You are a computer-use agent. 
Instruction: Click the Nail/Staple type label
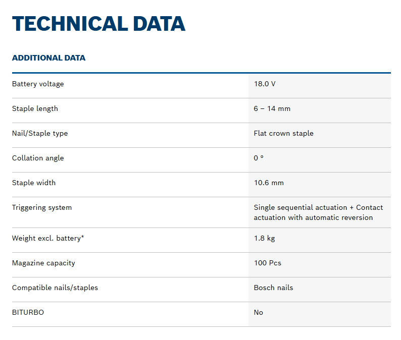coord(40,133)
